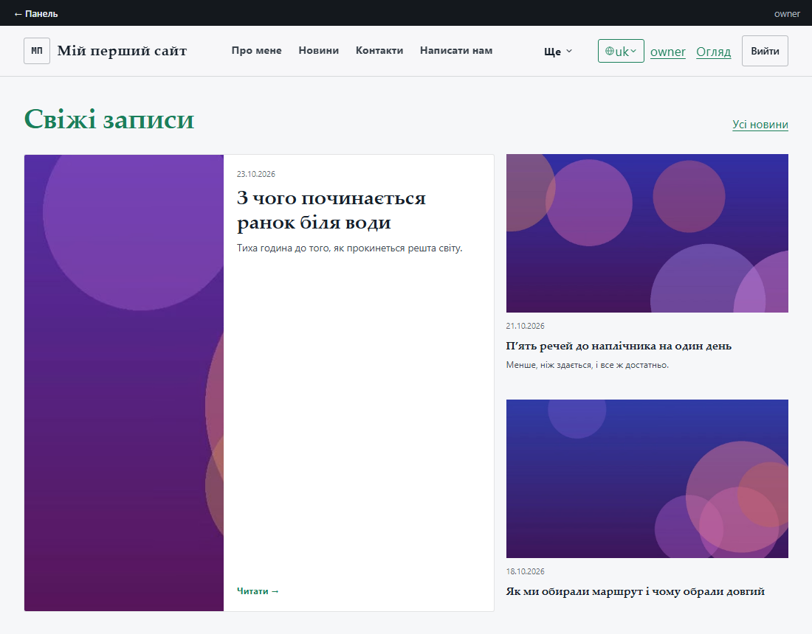Open the Про мене menu item

pyautogui.click(x=256, y=51)
